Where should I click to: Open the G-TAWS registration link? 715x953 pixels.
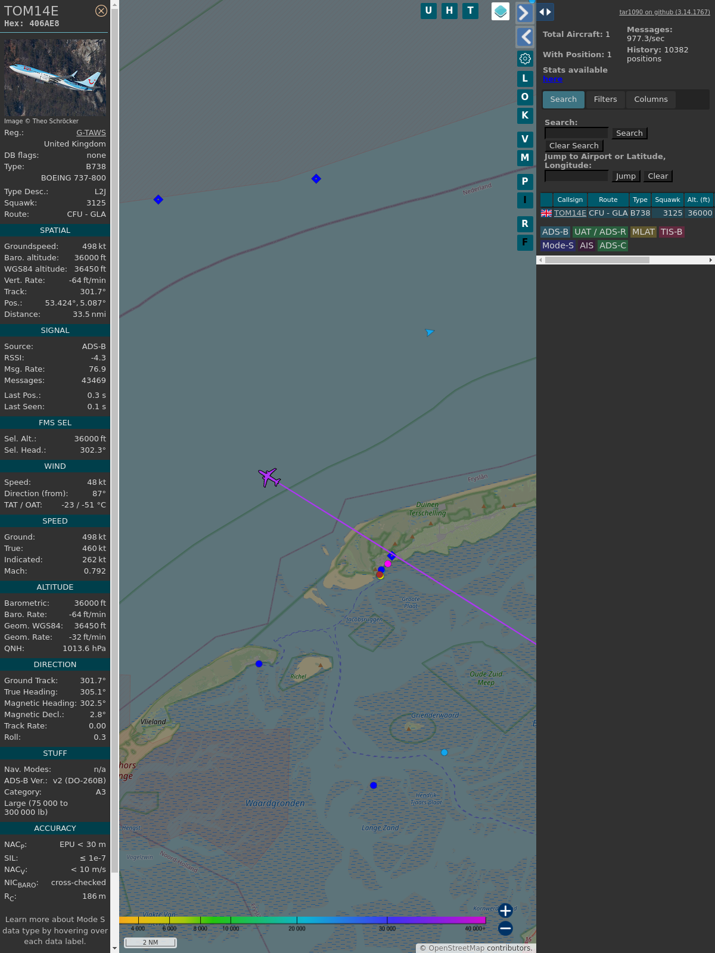click(x=91, y=133)
